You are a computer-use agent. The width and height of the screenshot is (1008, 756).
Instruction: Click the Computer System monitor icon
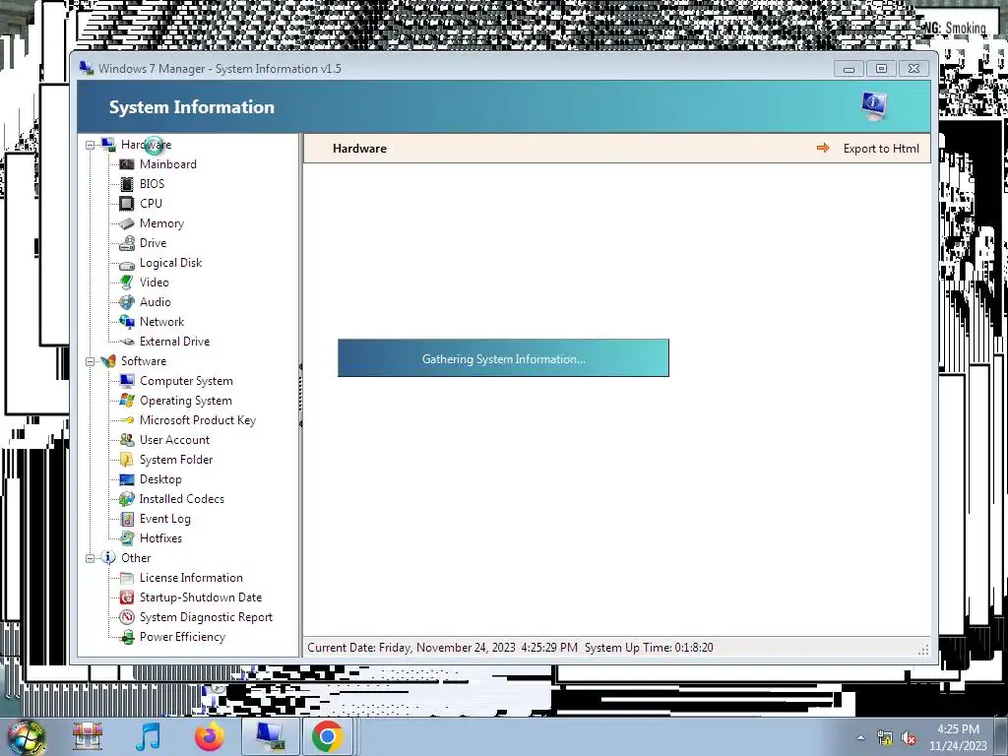click(x=127, y=381)
